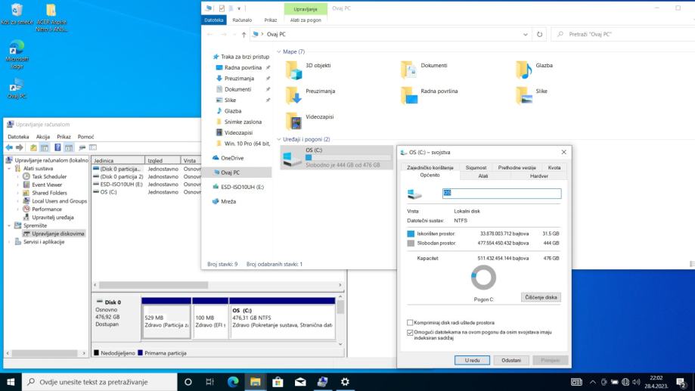Expand the Servisi i aplikacije node
This screenshot has height=391, width=695.
coord(9,242)
